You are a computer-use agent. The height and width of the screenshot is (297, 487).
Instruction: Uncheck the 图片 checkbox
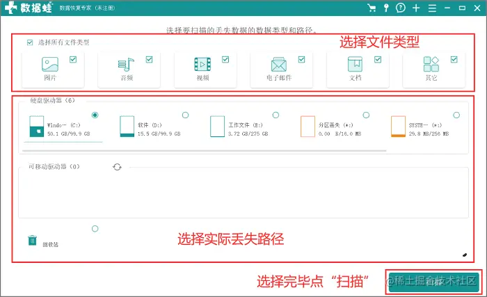tap(73, 59)
